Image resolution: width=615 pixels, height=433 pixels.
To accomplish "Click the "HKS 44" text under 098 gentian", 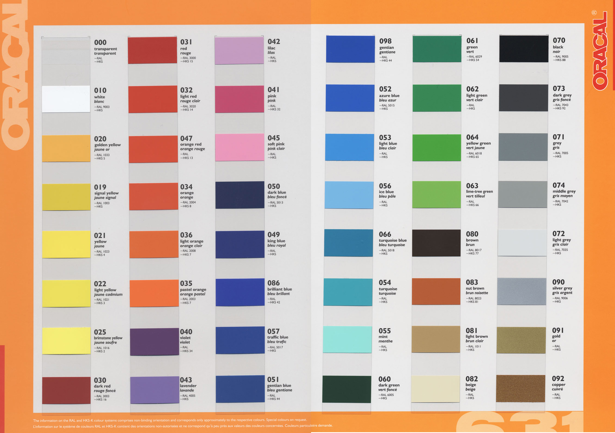I will tap(385, 60).
